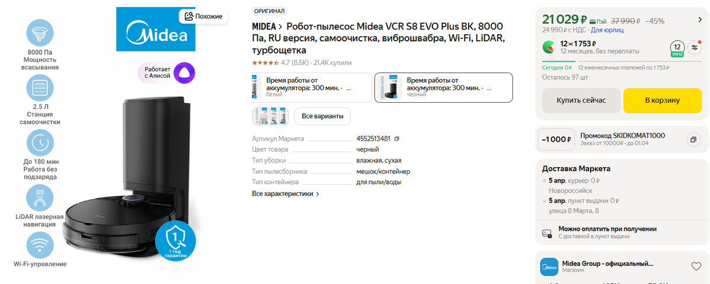Image resolution: width=710 pixels, height=284 pixels.
Task: Open the Для юрлиц link
Action: 607,30
